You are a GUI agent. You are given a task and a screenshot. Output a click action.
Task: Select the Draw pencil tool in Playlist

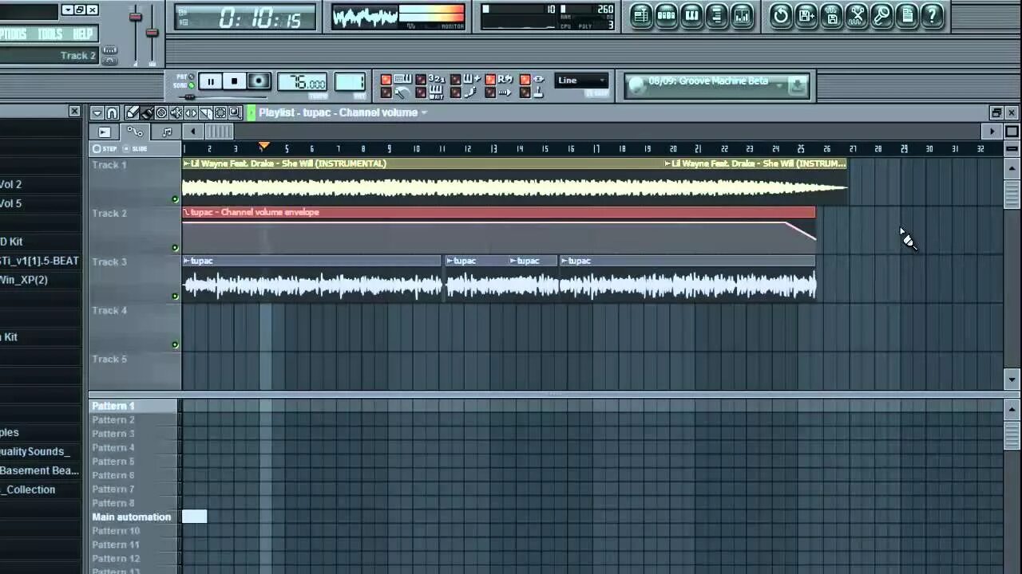pos(133,112)
